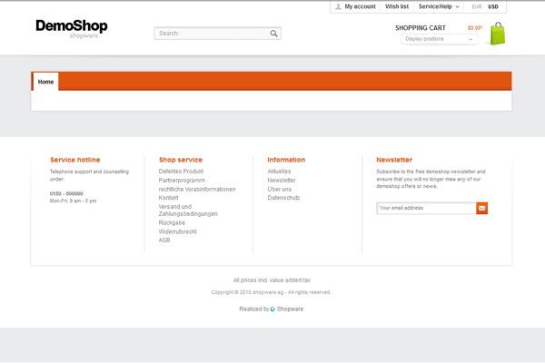Go to the Kontakt page
The height and width of the screenshot is (363, 545).
point(168,197)
